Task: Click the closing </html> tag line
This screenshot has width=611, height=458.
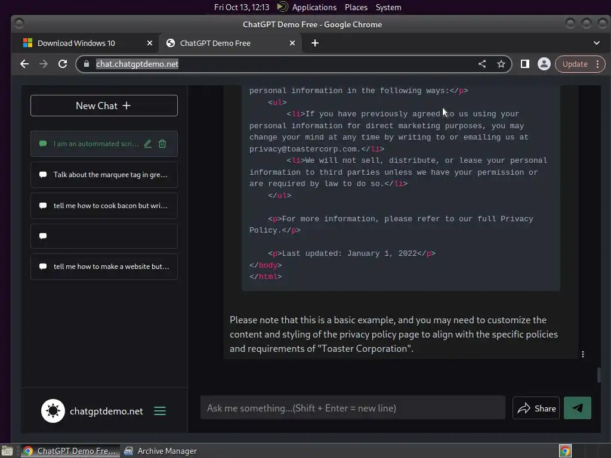Action: pyautogui.click(x=266, y=277)
